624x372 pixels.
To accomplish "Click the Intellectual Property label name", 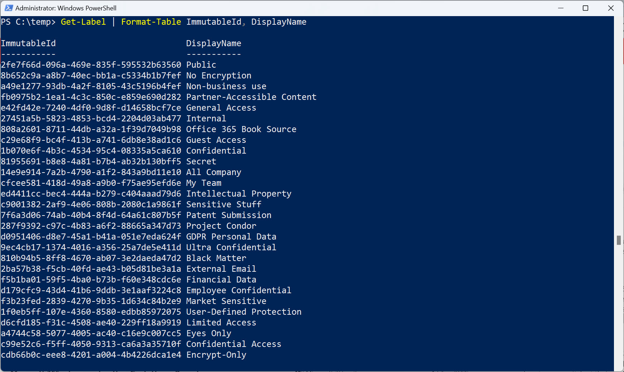I will tap(239, 194).
